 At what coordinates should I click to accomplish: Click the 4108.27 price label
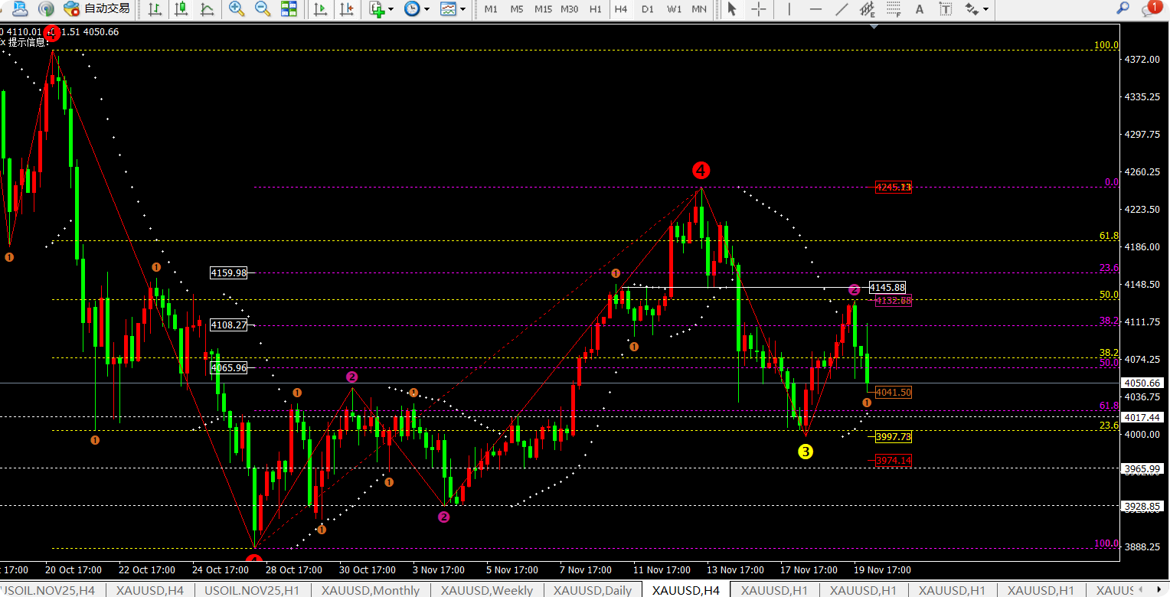(x=229, y=325)
